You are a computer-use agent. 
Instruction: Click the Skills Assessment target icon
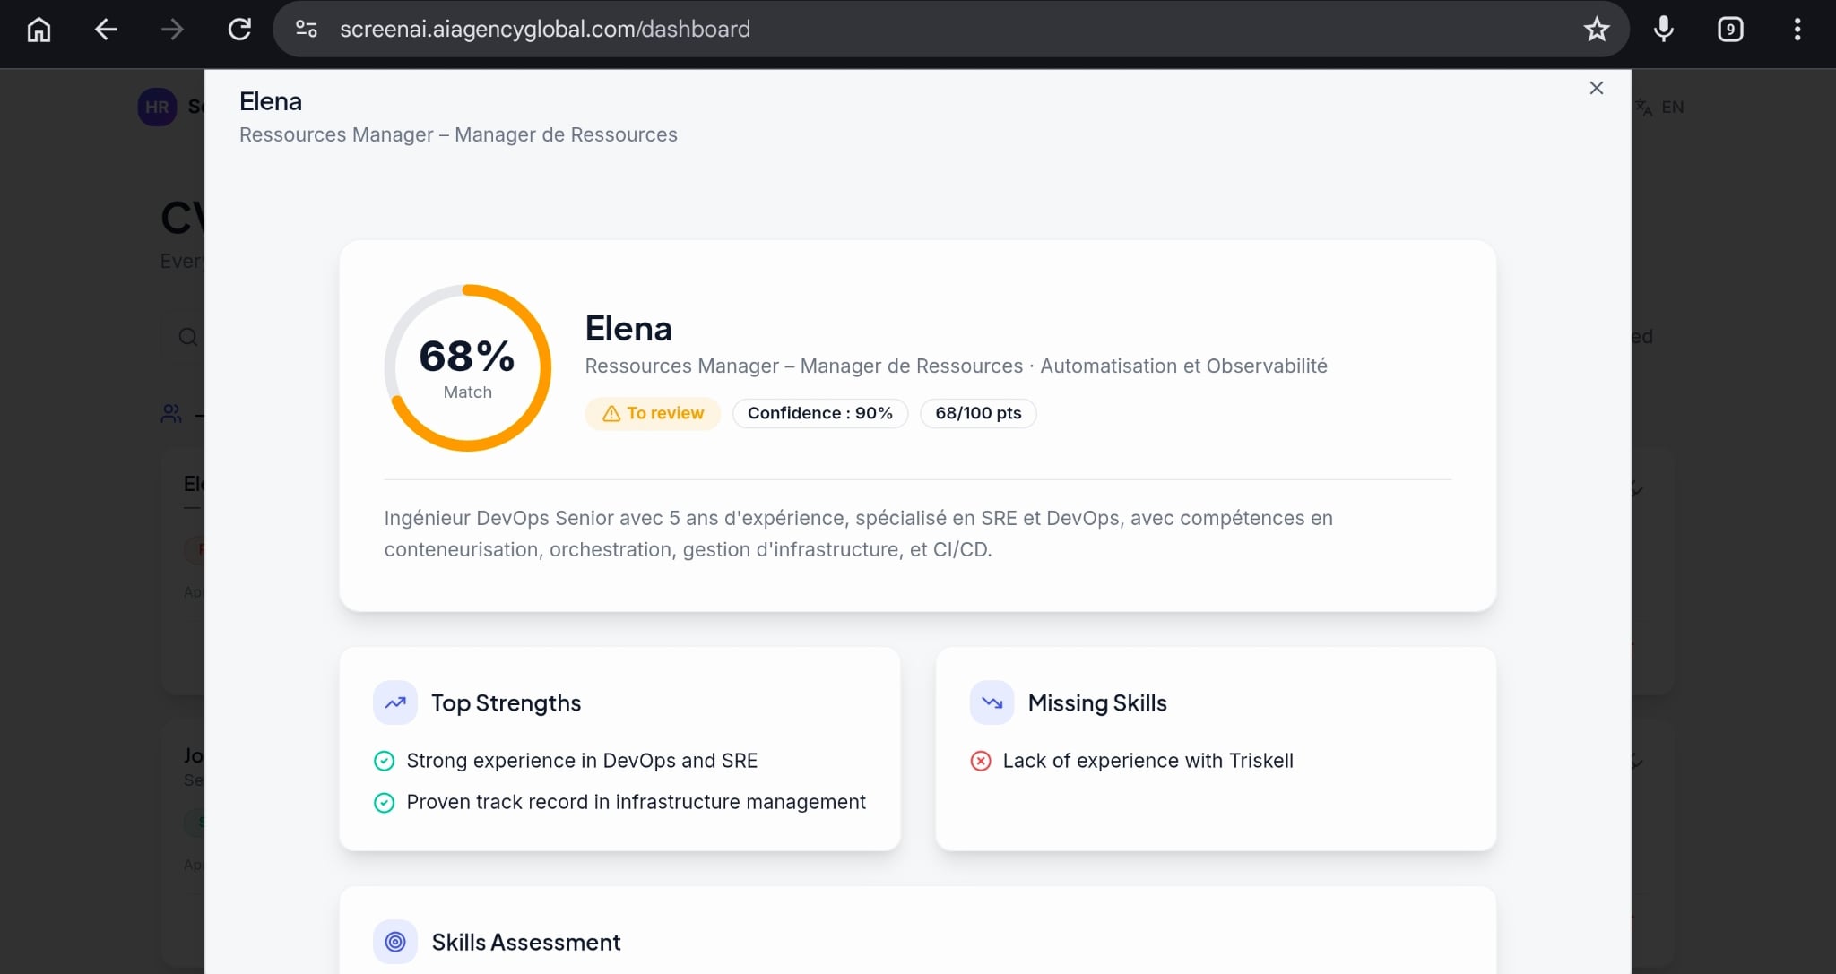(x=395, y=942)
